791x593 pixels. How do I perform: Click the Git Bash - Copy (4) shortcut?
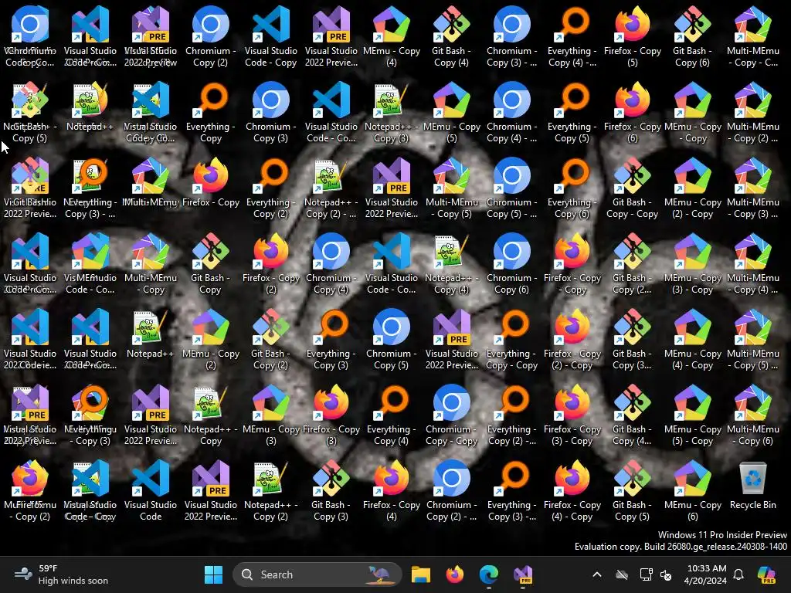coord(451,37)
